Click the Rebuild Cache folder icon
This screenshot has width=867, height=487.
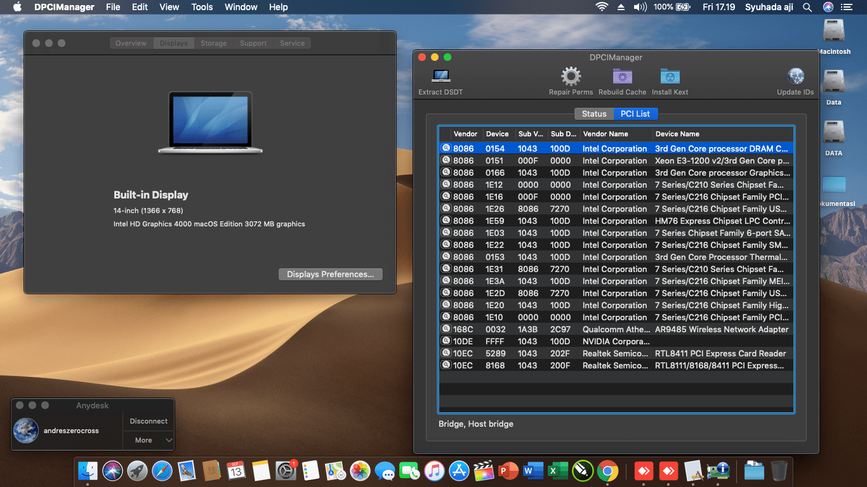pos(622,77)
